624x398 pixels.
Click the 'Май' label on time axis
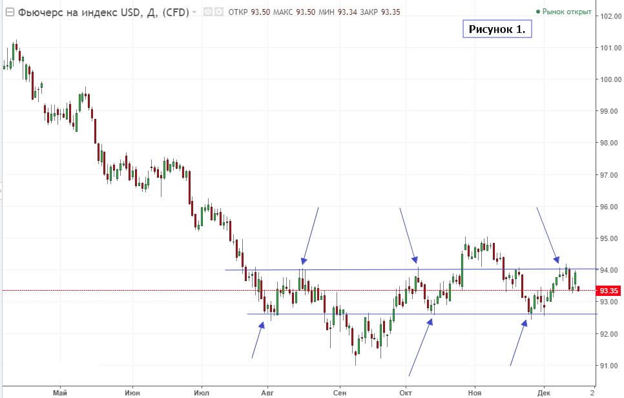(61, 392)
